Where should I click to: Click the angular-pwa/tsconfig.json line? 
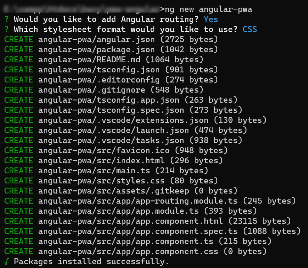pos(111,70)
